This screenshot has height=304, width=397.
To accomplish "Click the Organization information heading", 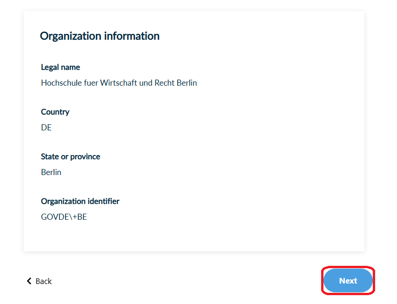I will pyautogui.click(x=100, y=36).
